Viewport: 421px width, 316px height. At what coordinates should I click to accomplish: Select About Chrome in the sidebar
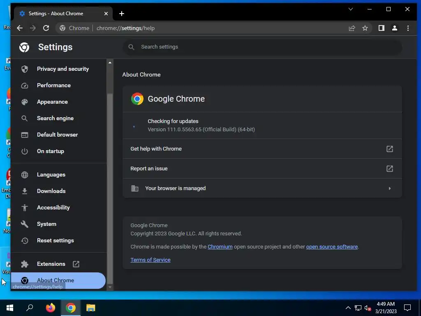click(x=58, y=281)
